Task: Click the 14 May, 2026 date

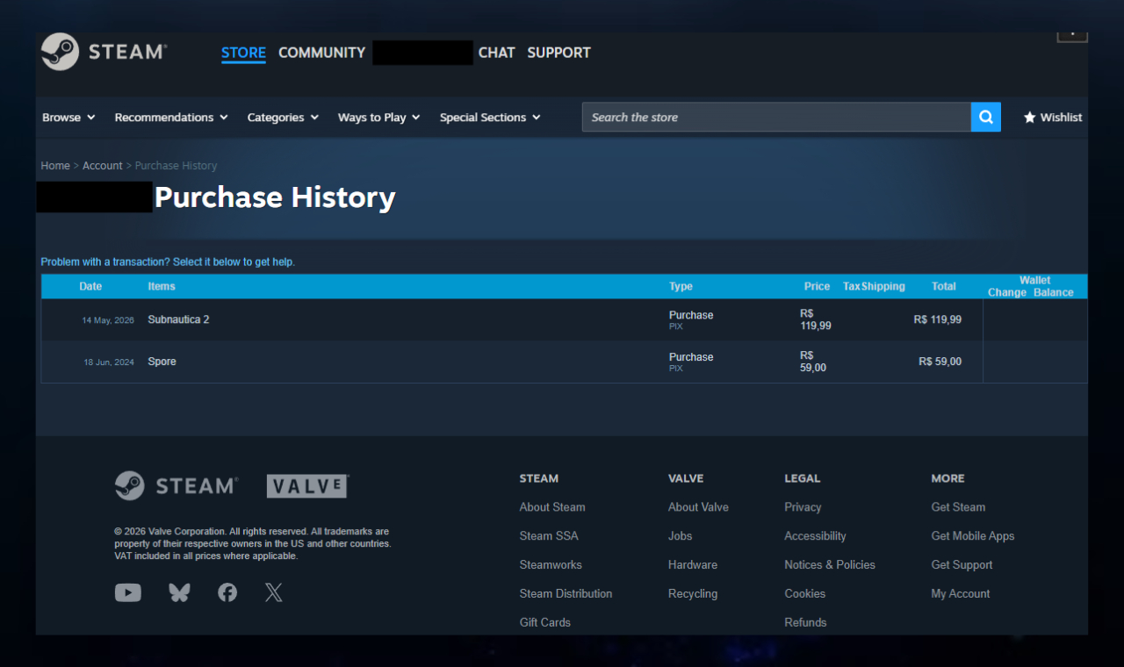Action: coord(108,320)
